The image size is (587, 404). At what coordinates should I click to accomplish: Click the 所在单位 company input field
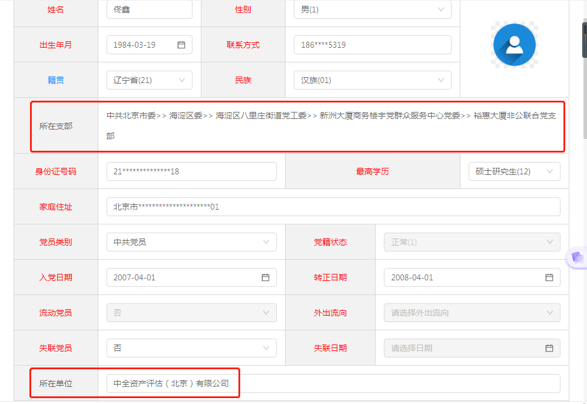[333, 383]
